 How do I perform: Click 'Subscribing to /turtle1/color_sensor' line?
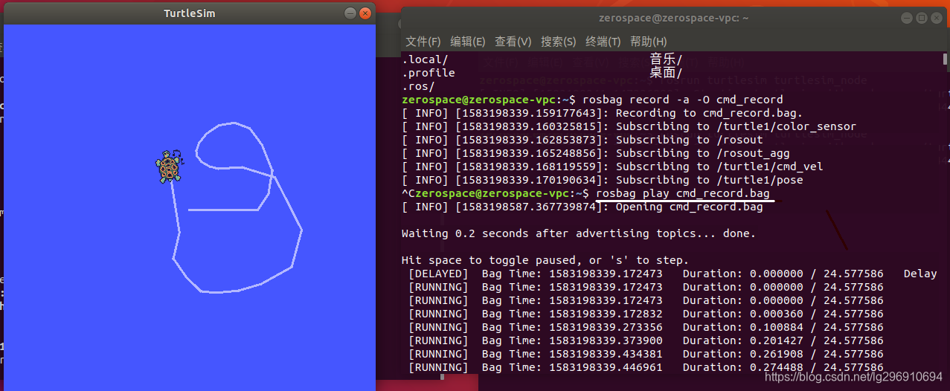click(629, 126)
